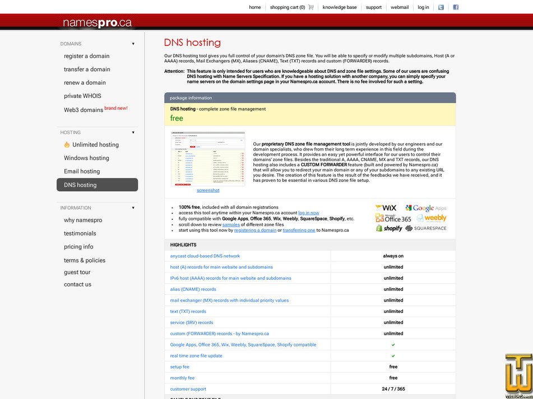The image size is (533, 399).
Task: Collapse the Hosting sidebar section
Action: click(133, 132)
